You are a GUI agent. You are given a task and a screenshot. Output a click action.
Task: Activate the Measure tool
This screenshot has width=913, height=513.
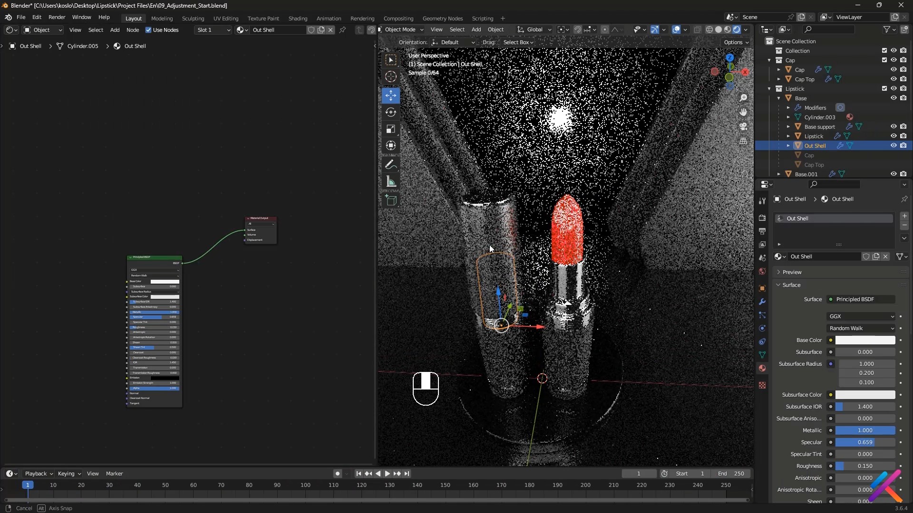(391, 182)
